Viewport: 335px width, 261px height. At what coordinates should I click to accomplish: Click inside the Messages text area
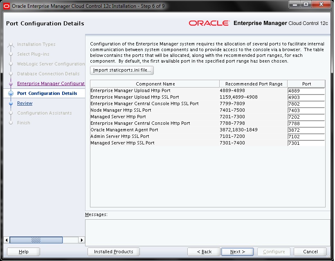coord(207,232)
